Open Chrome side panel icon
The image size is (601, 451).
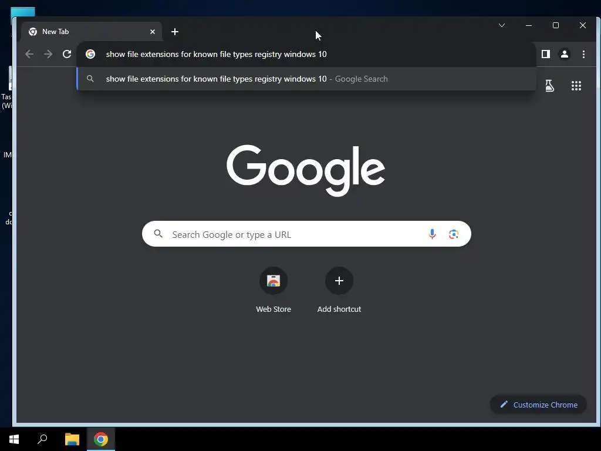click(x=546, y=54)
